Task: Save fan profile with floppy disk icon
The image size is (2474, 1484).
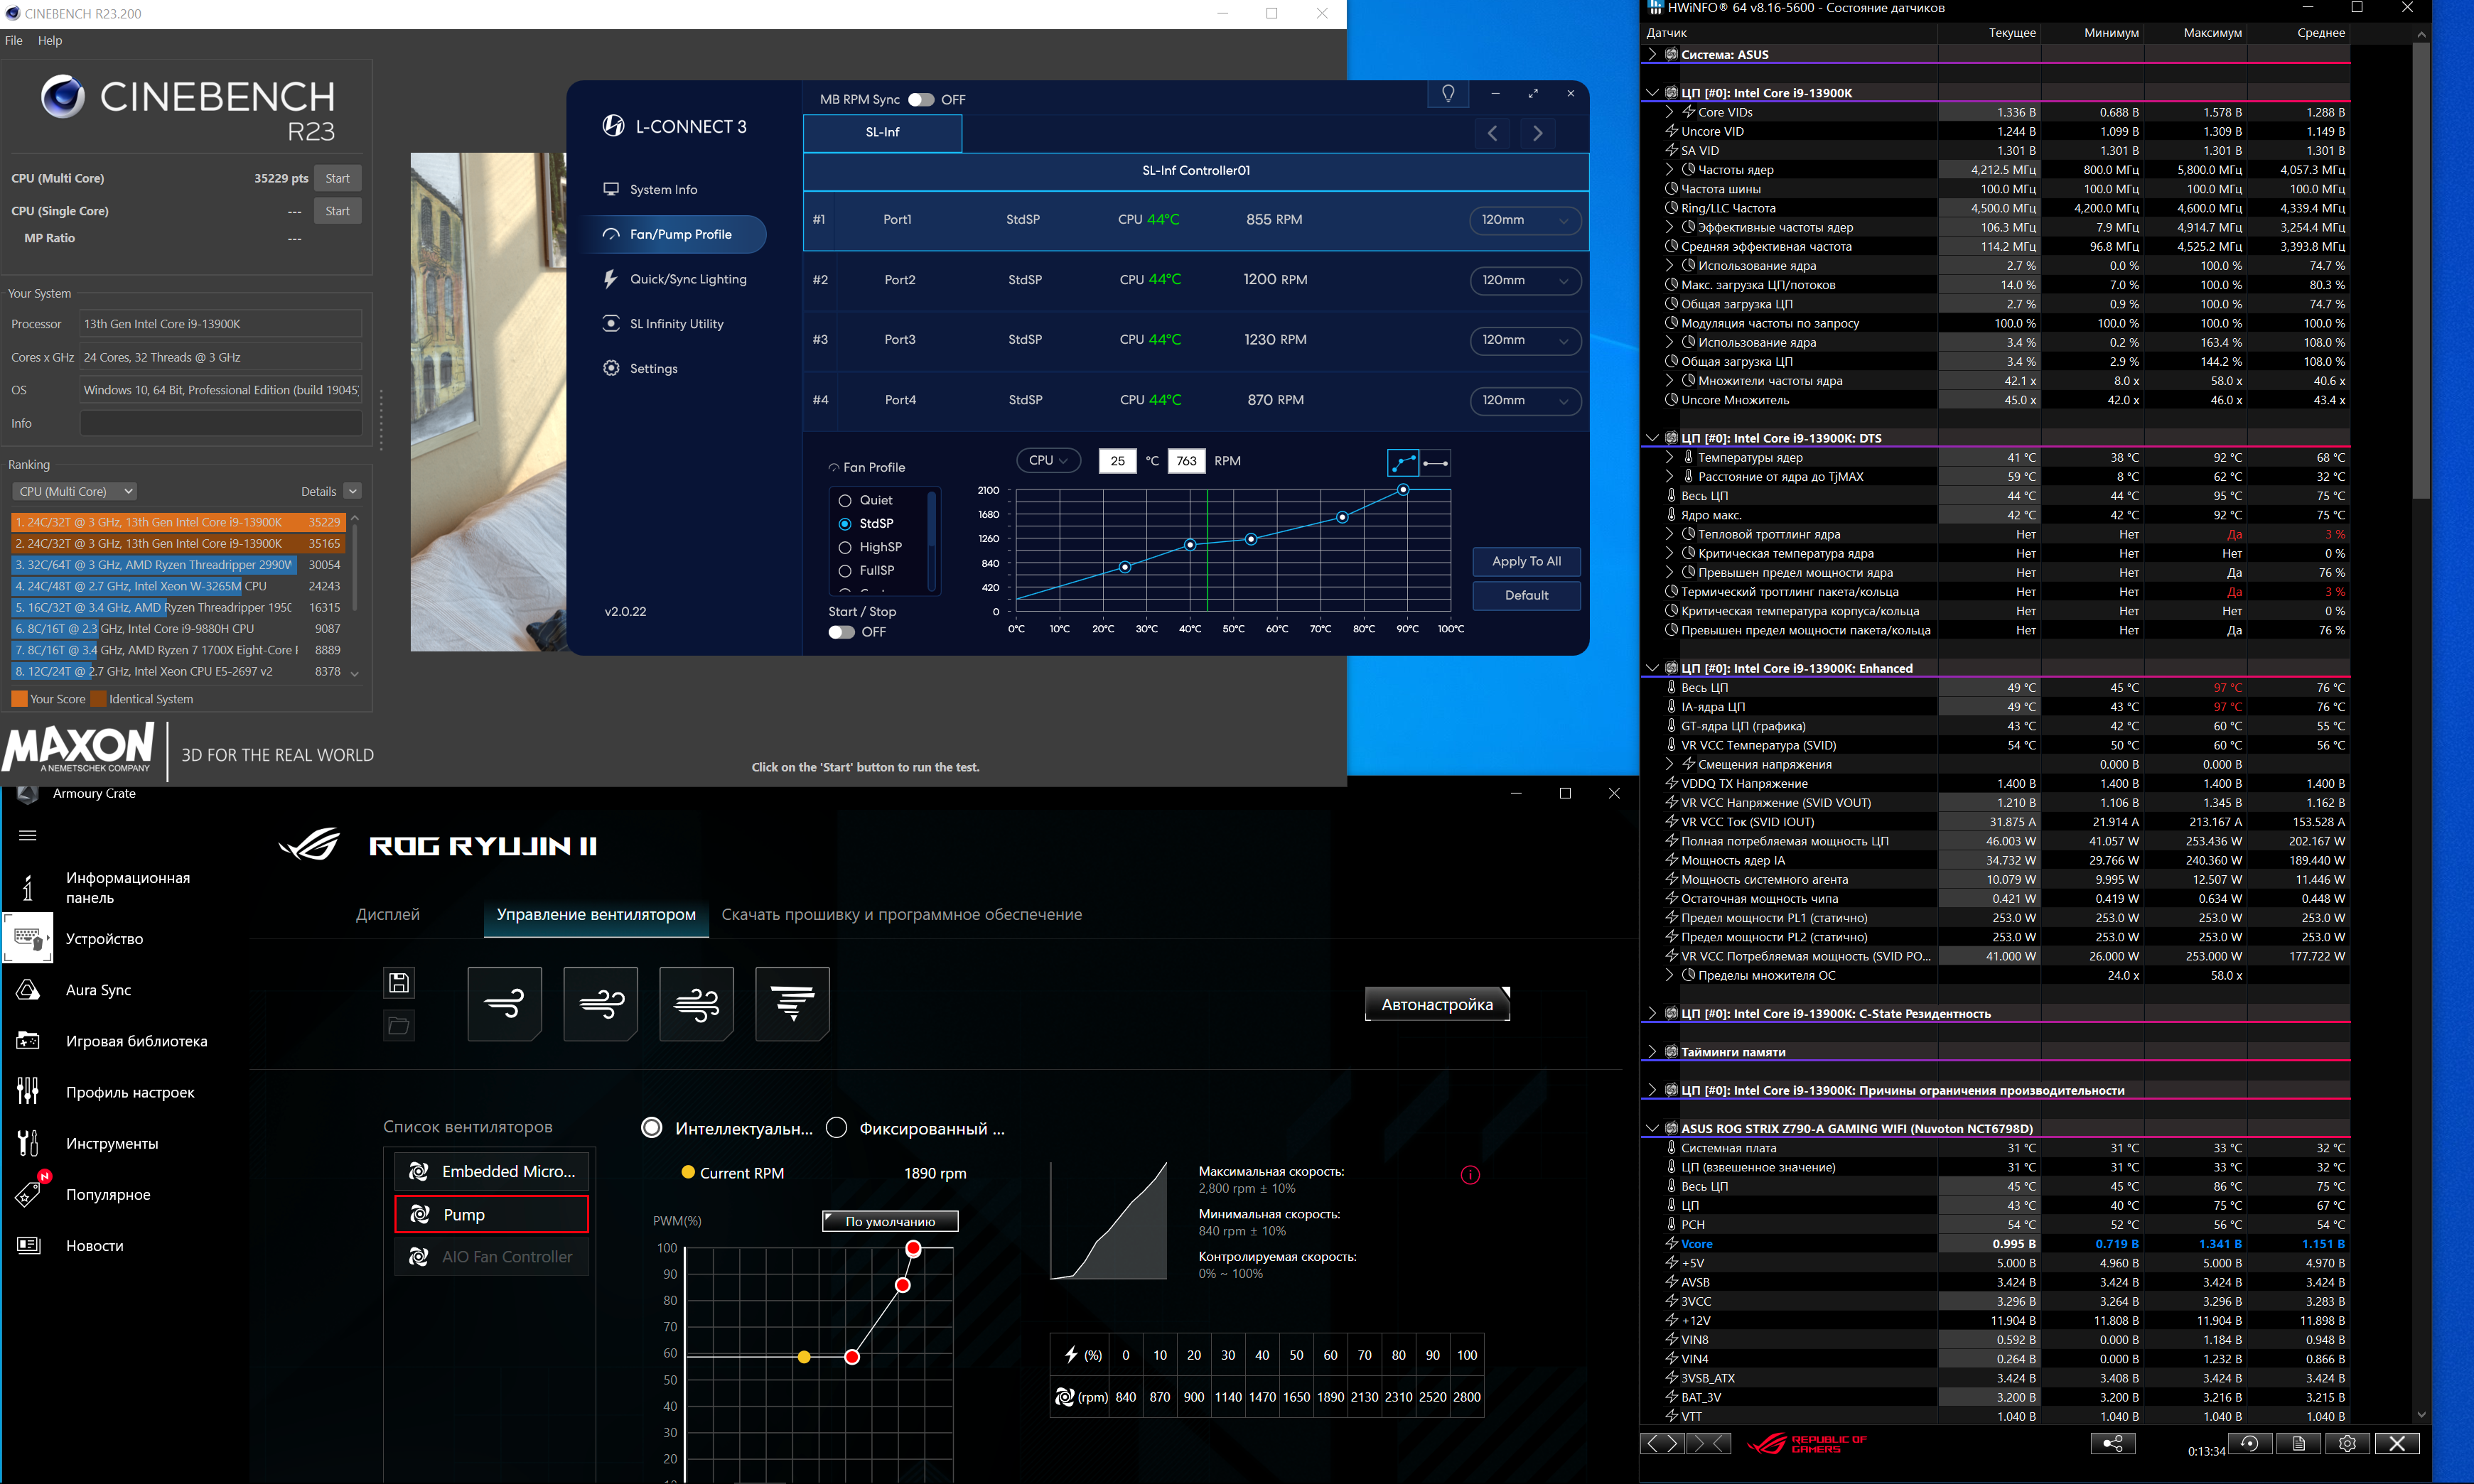Action: (398, 982)
